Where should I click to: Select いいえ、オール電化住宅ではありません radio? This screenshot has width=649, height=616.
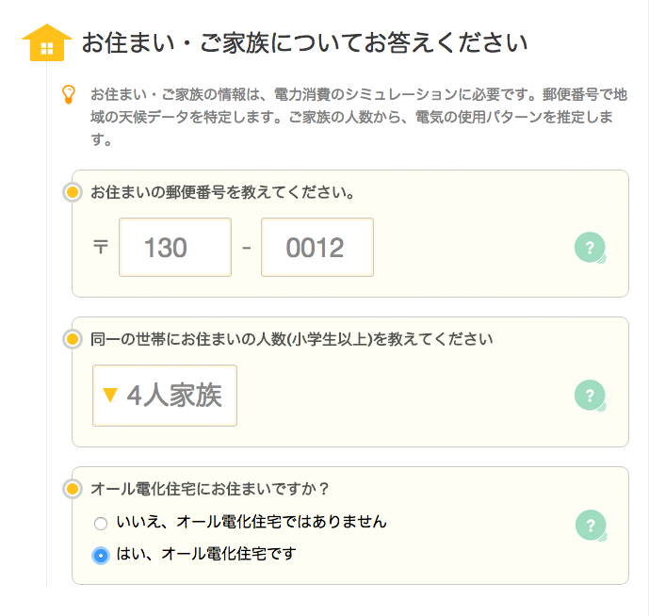pos(101,524)
